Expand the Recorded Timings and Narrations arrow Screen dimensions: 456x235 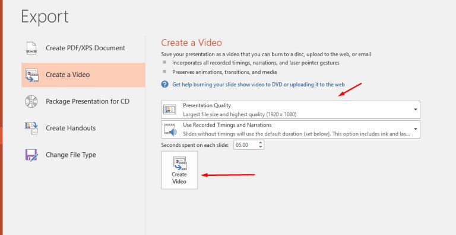(416, 129)
